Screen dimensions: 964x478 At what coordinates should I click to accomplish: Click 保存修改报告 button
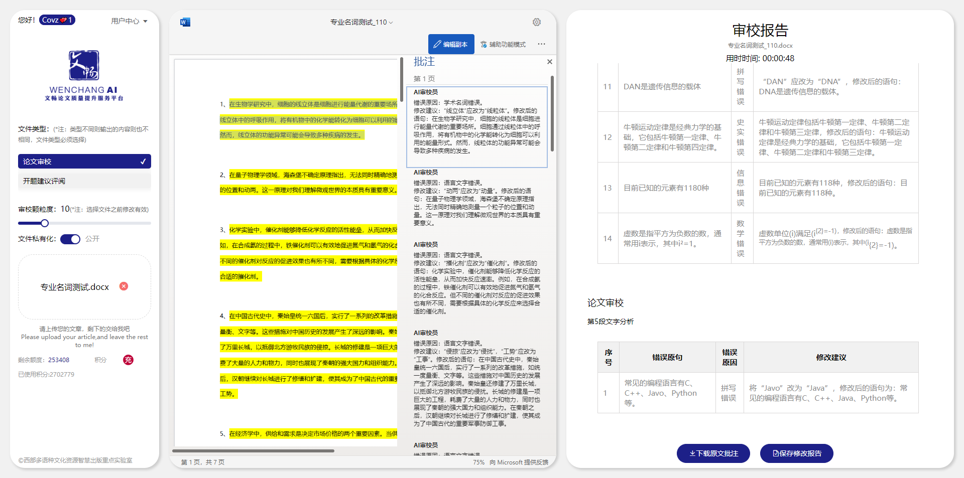click(796, 453)
